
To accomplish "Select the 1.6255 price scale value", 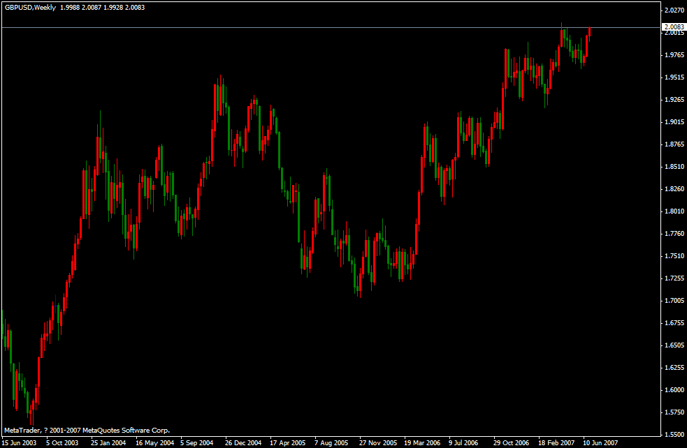I will (x=674, y=367).
